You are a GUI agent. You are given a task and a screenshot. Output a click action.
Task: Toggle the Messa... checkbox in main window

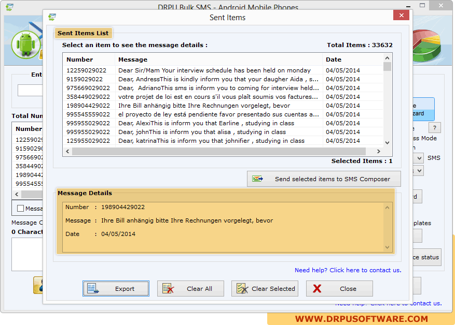point(20,209)
